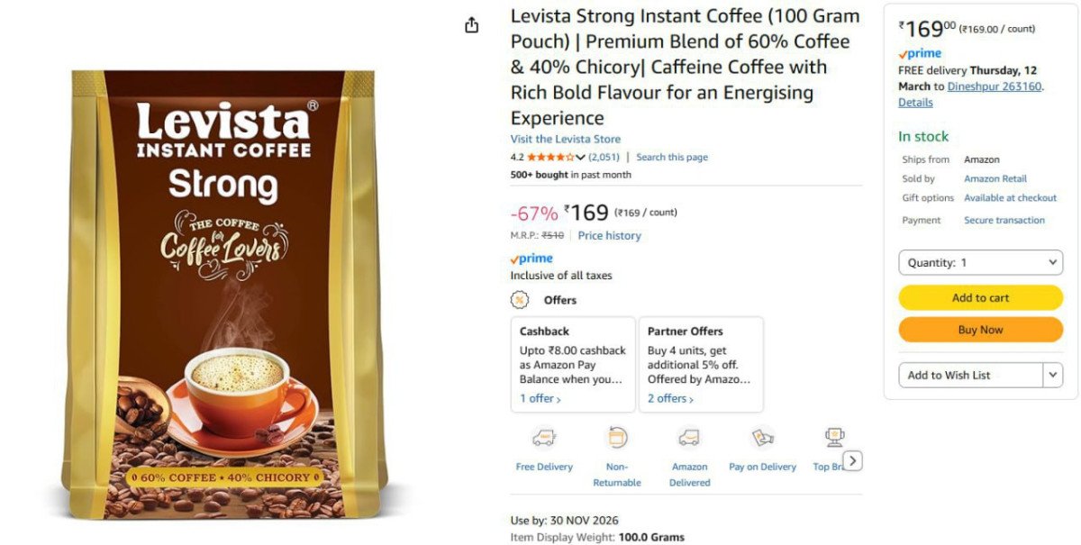The image size is (1081, 545).
Task: Click the Amazon Delivered van icon
Action: click(689, 438)
